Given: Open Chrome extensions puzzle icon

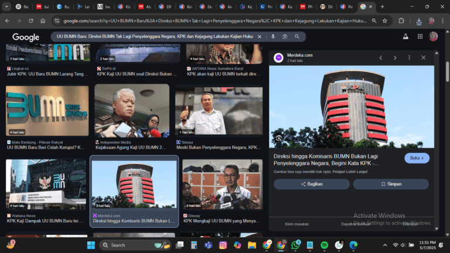Looking at the screenshot, I should (x=401, y=20).
